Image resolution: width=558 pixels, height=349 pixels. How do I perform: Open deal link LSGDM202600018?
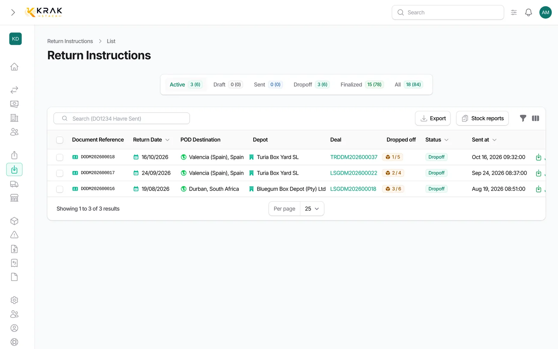pyautogui.click(x=353, y=189)
